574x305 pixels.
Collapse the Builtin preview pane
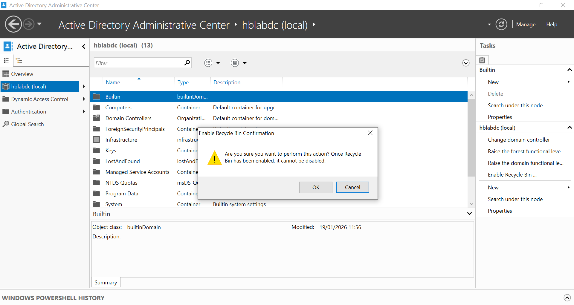(469, 214)
